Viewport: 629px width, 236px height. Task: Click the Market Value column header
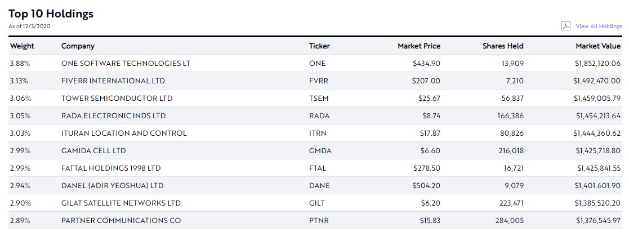(x=597, y=46)
